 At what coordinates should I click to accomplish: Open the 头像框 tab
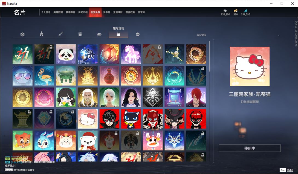pyautogui.click(x=107, y=12)
